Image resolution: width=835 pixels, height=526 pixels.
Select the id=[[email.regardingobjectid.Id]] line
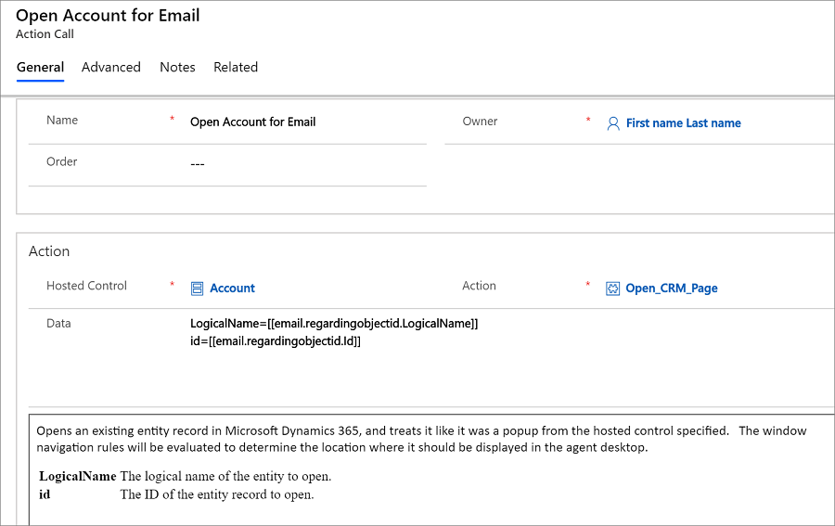276,340
